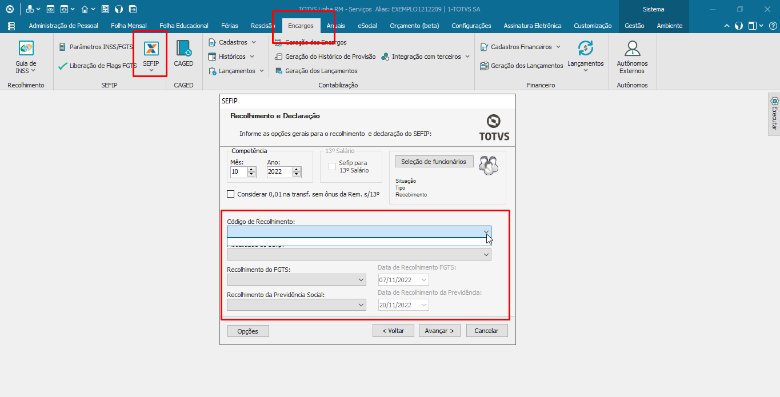Expand the Históricos dropdown
Viewport: 780px width, 397px height.
(x=252, y=57)
